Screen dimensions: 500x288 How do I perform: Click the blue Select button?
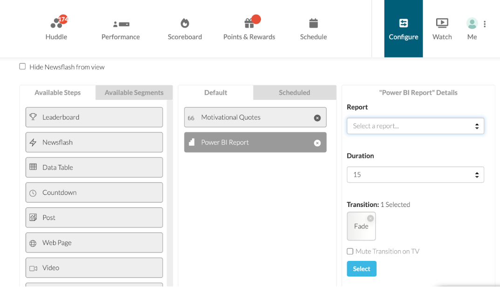[362, 268]
